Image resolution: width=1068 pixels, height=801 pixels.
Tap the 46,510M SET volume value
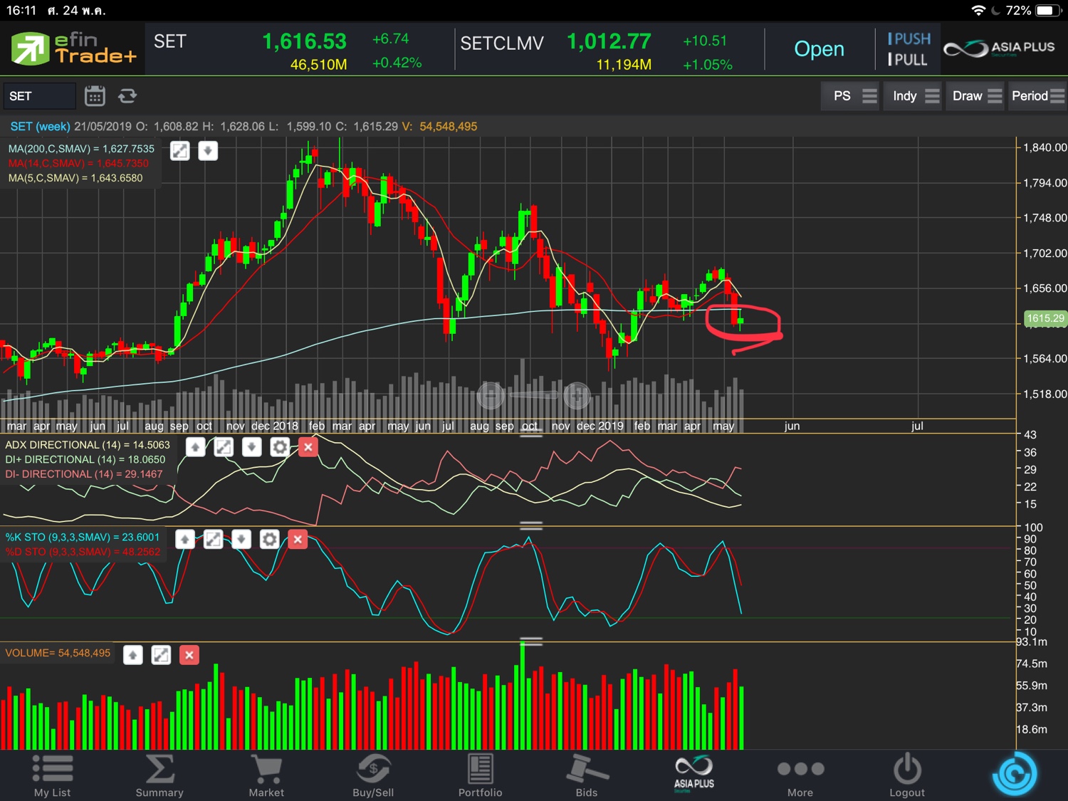[318, 65]
